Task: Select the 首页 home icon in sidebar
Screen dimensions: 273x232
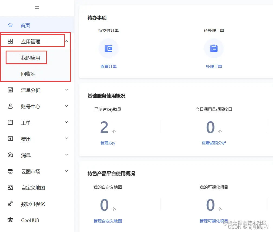Action: point(10,25)
